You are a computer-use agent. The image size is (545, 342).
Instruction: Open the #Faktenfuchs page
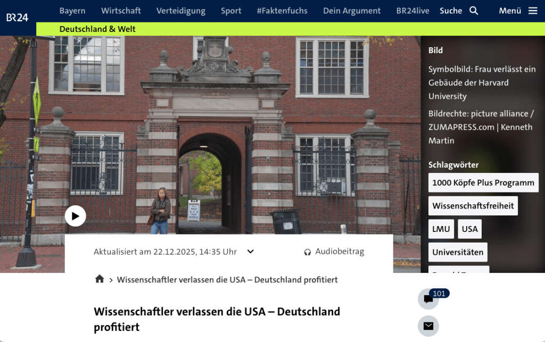[282, 11]
